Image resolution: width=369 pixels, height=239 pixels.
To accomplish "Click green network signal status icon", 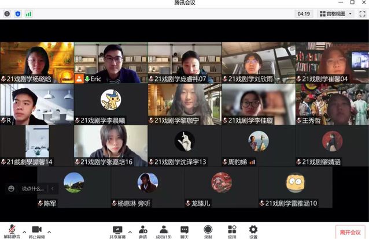I will (x=28, y=13).
